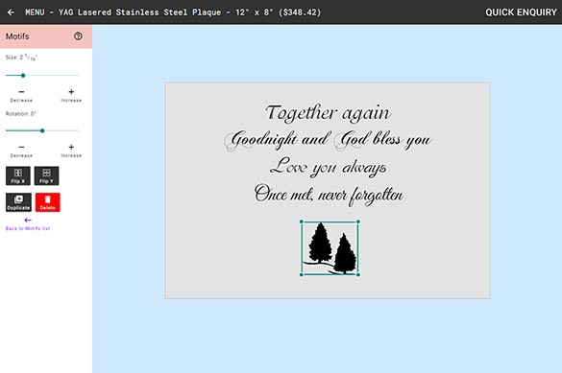
Task: Duplicate the selected motif
Action: pos(18,202)
